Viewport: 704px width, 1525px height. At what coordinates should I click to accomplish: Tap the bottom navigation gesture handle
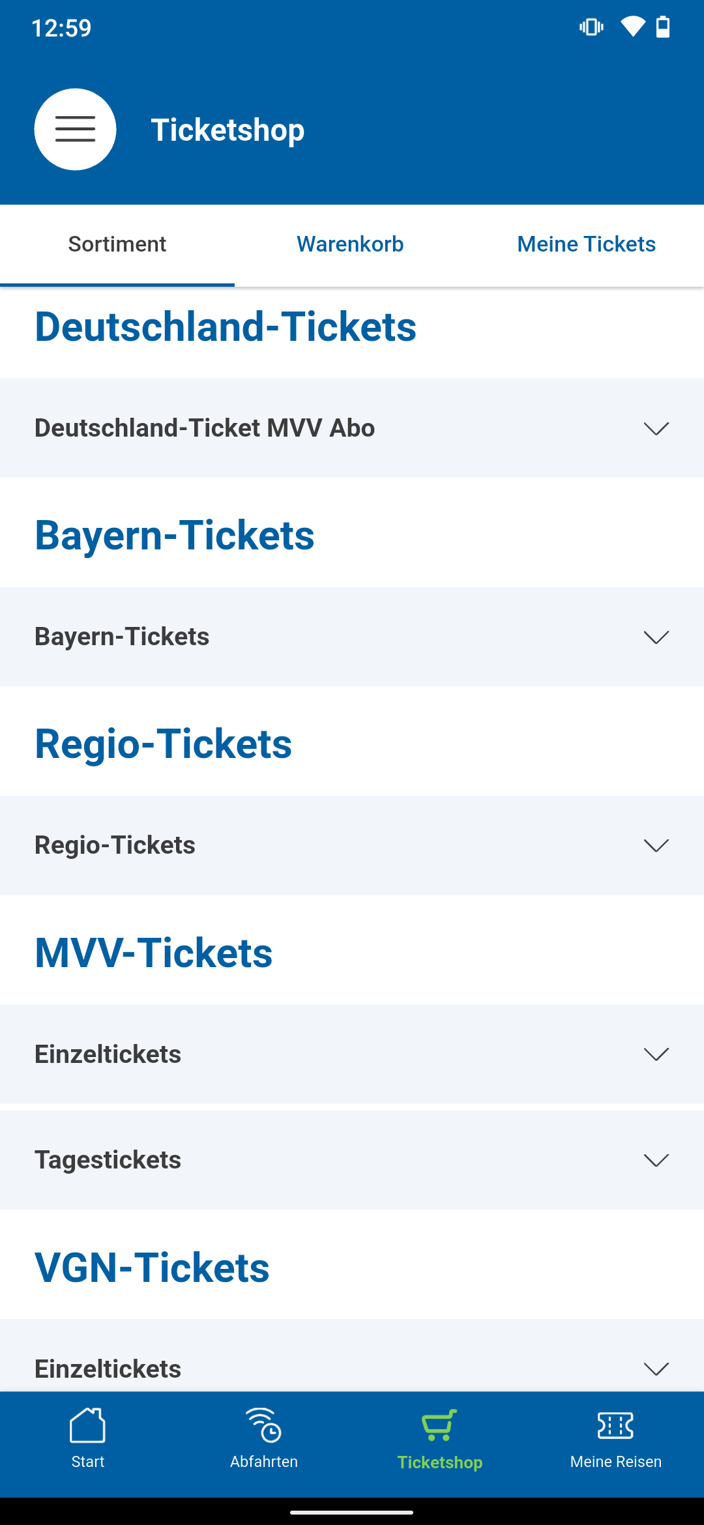352,1512
